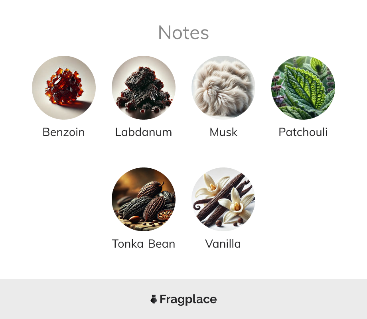
Task: Select the Musk label
Action: pyautogui.click(x=223, y=132)
